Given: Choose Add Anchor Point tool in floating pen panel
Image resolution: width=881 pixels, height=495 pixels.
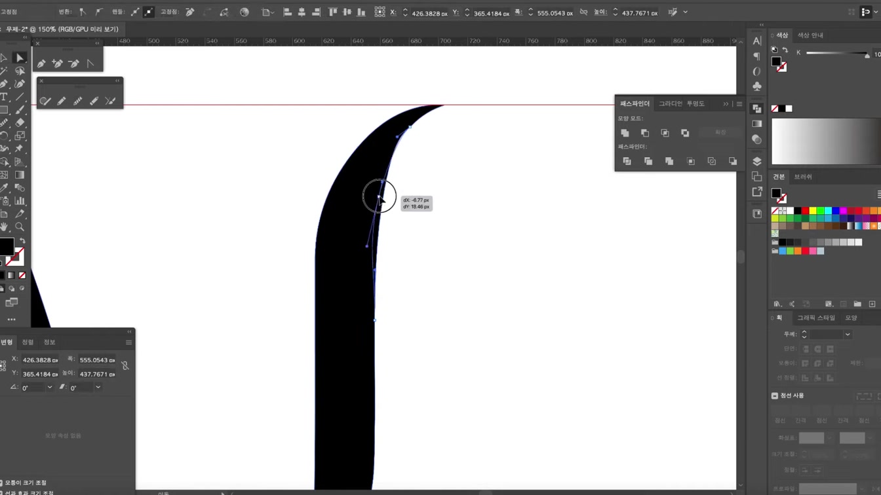Looking at the screenshot, I should [58, 64].
